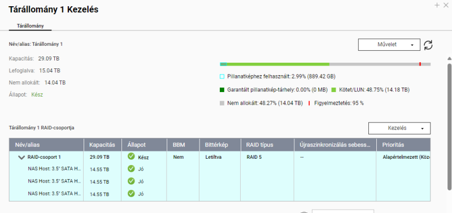This screenshot has width=452, height=213.
Task: Click the Kapacitás 29.09 TB value
Action: pos(49,59)
